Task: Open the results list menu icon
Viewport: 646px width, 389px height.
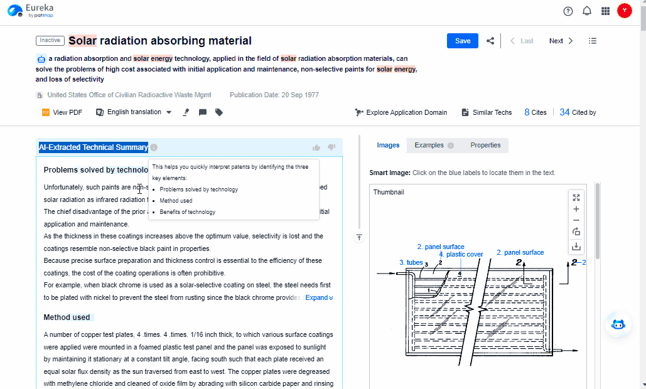Action: click(x=593, y=41)
